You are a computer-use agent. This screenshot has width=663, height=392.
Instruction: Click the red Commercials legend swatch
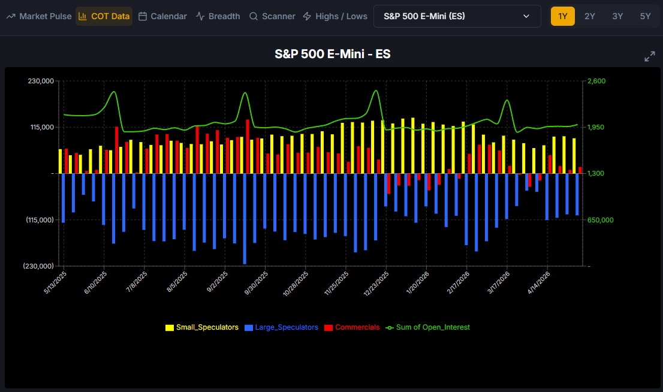tap(329, 328)
